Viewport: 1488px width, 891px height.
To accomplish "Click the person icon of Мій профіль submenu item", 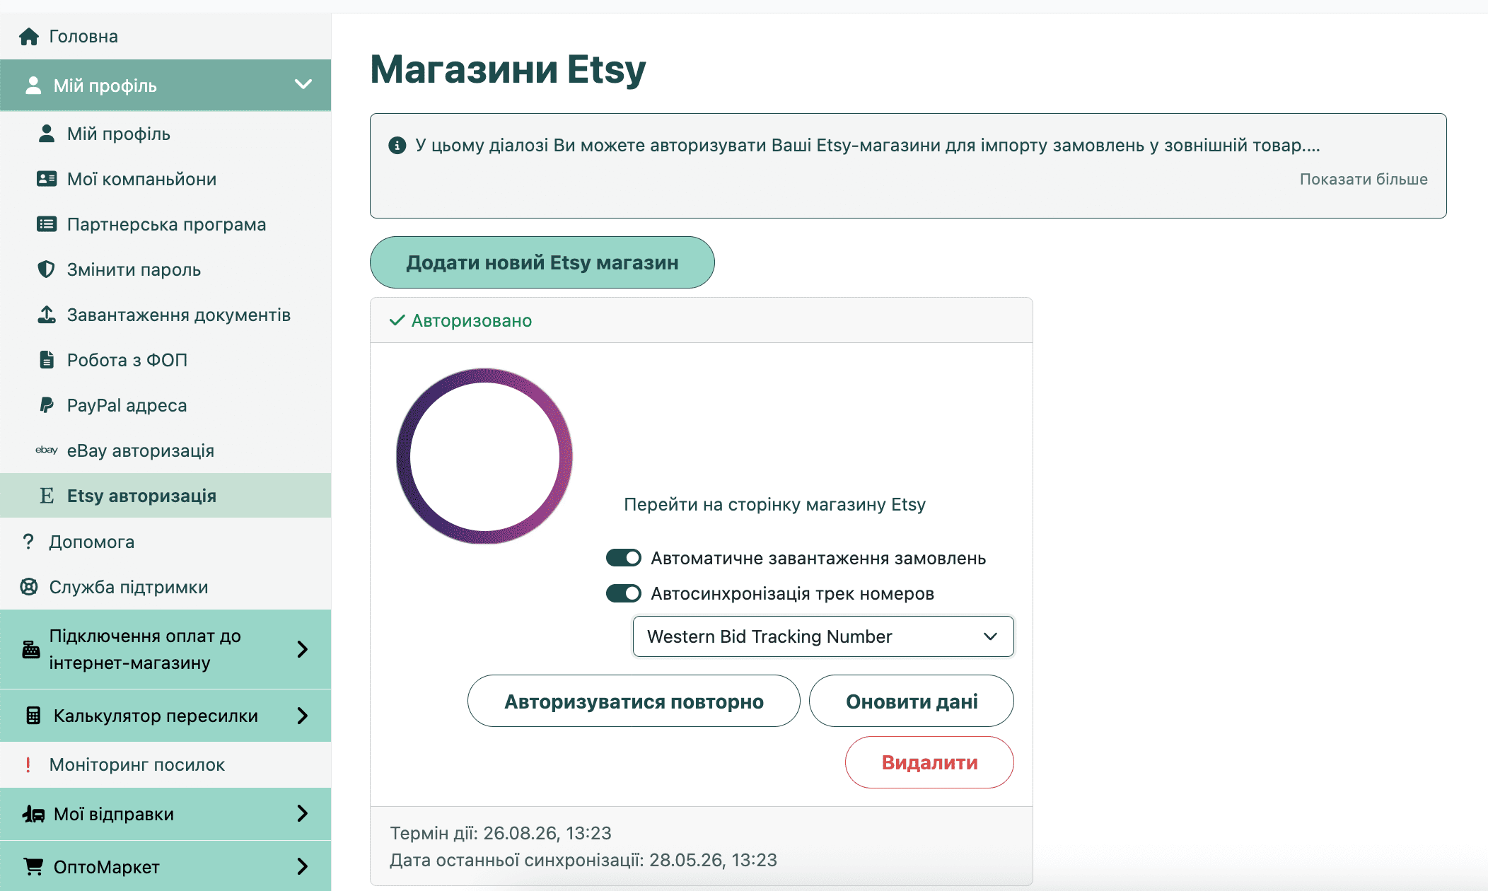I will [x=47, y=134].
